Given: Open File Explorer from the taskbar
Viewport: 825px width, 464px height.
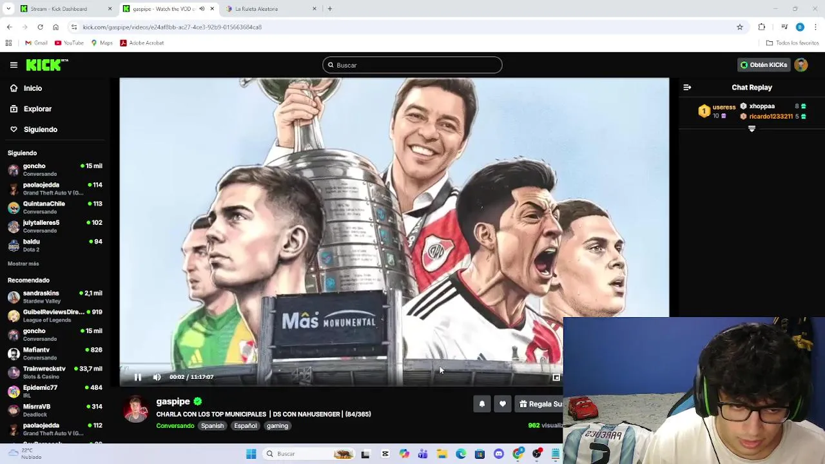Looking at the screenshot, I should [x=442, y=454].
